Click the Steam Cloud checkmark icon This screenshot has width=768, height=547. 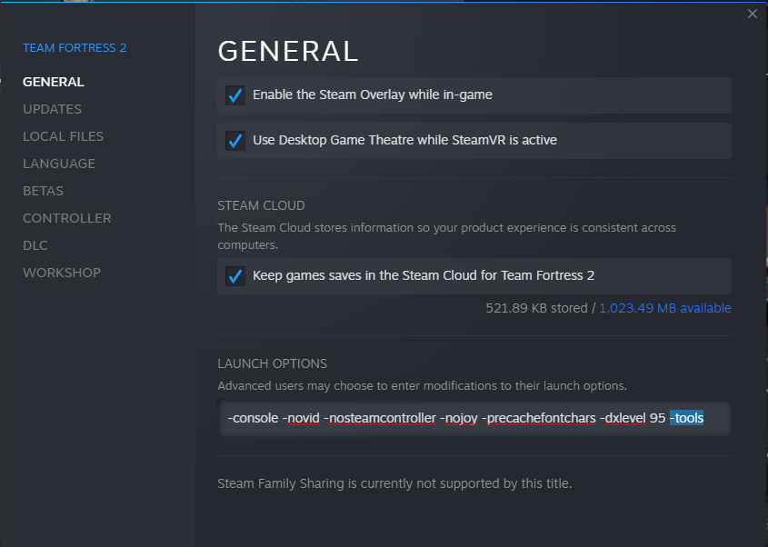235,276
